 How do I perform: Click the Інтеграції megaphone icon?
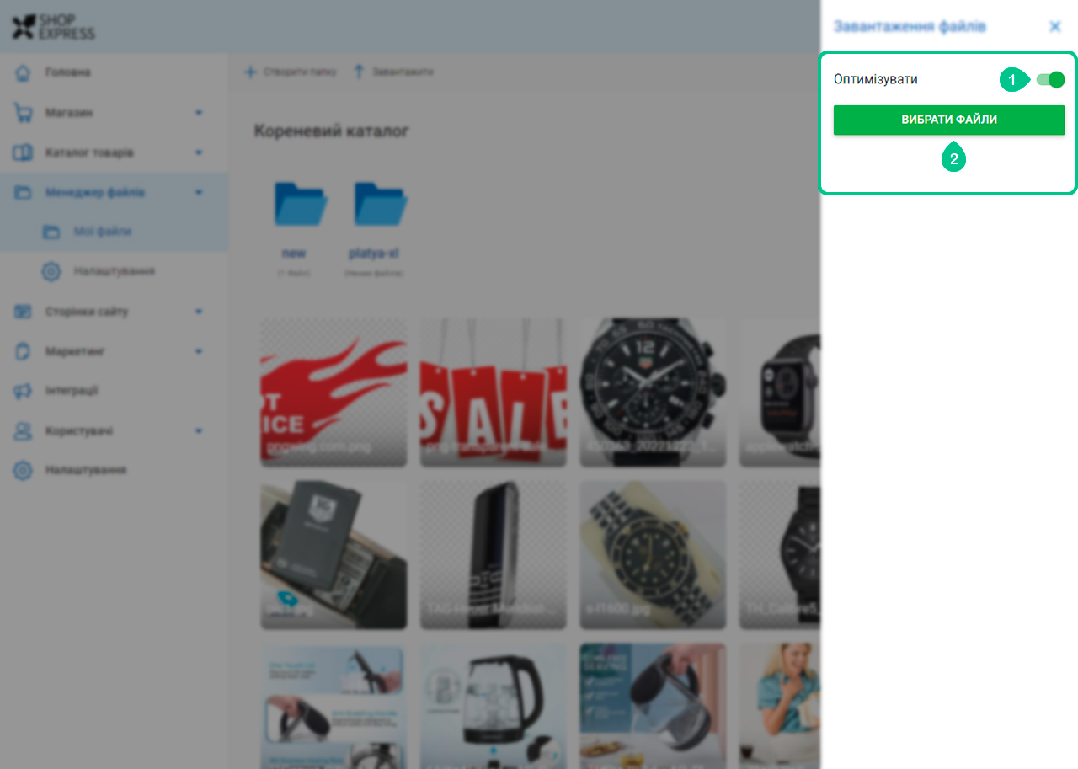pyautogui.click(x=23, y=391)
